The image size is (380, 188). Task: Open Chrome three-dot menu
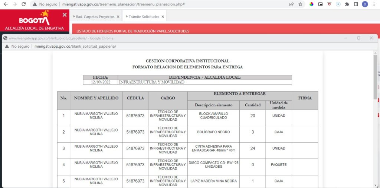point(374,4)
